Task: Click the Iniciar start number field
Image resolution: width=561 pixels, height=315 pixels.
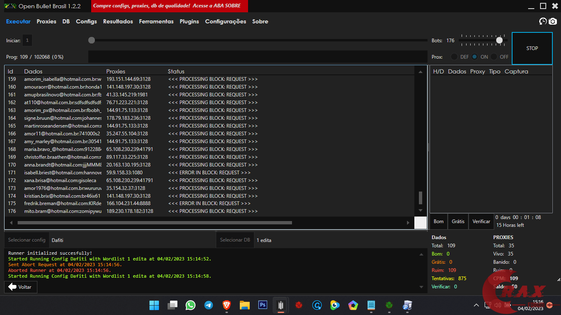Action: (x=27, y=40)
